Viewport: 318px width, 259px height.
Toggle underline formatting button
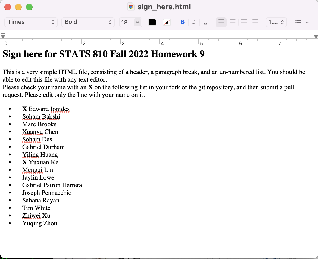[205, 22]
